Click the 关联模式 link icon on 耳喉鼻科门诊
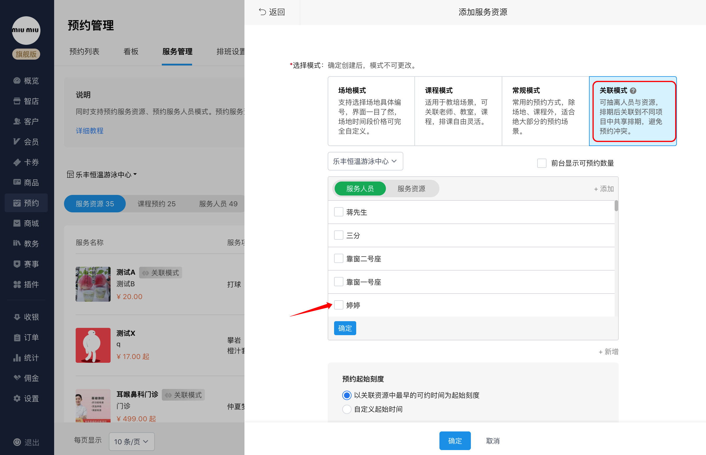706x455 pixels. pos(168,395)
